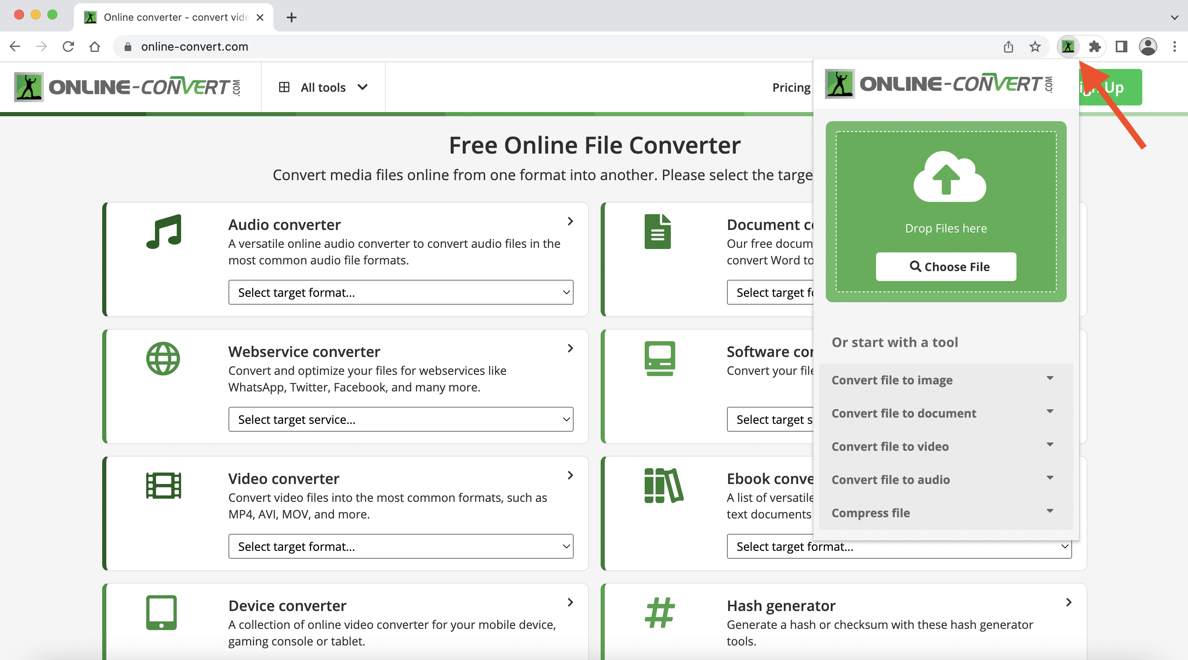Click the Choose File button in popup

pos(946,266)
